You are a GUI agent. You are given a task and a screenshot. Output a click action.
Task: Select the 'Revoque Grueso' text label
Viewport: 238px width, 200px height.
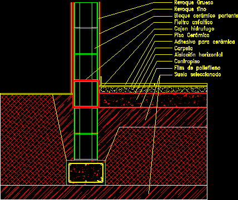191,3
